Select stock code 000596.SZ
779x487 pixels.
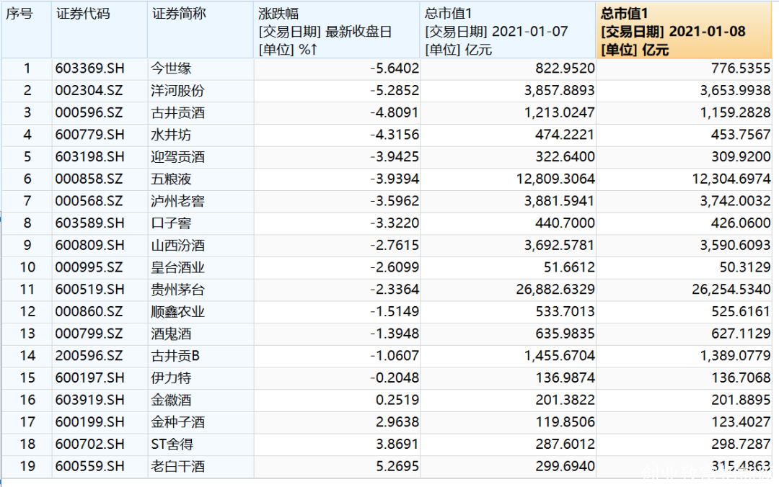click(x=89, y=112)
